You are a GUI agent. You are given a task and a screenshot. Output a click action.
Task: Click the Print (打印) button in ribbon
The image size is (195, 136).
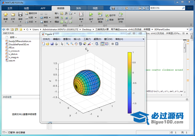pyautogui.click(x=29, y=22)
